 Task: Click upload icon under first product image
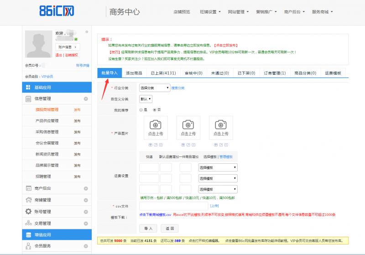[151, 145]
